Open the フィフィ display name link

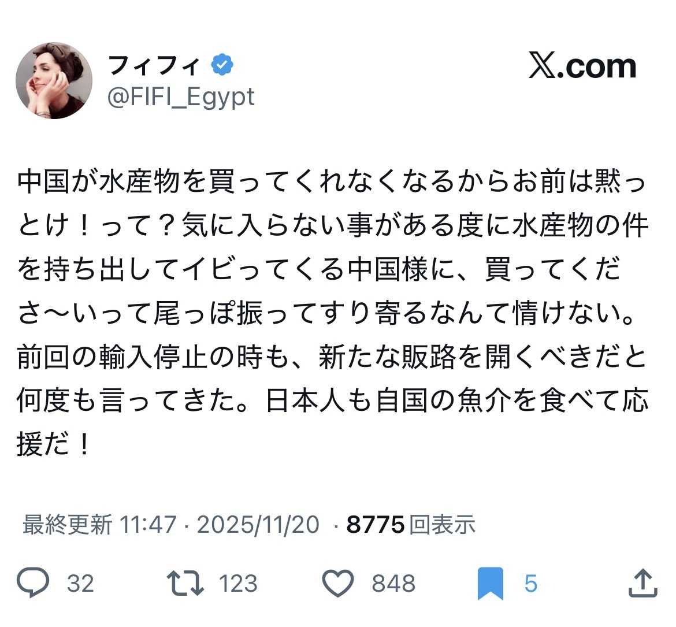[x=154, y=65]
